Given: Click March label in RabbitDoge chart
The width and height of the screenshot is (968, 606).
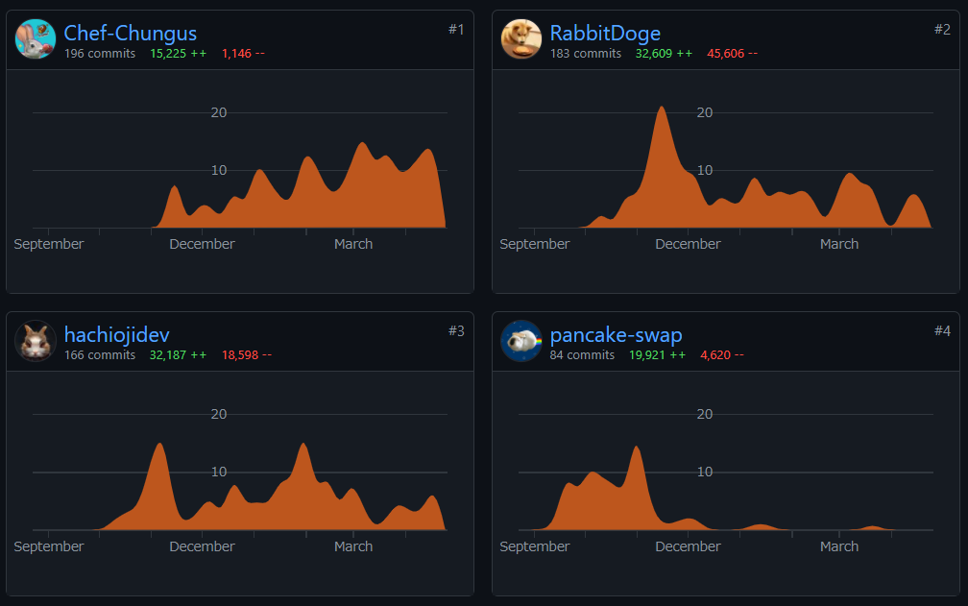Looking at the screenshot, I should tap(839, 244).
